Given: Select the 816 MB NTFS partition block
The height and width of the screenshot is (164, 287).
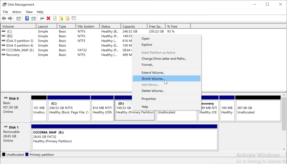Looking at the screenshot, I should pyautogui.click(x=102, y=108).
